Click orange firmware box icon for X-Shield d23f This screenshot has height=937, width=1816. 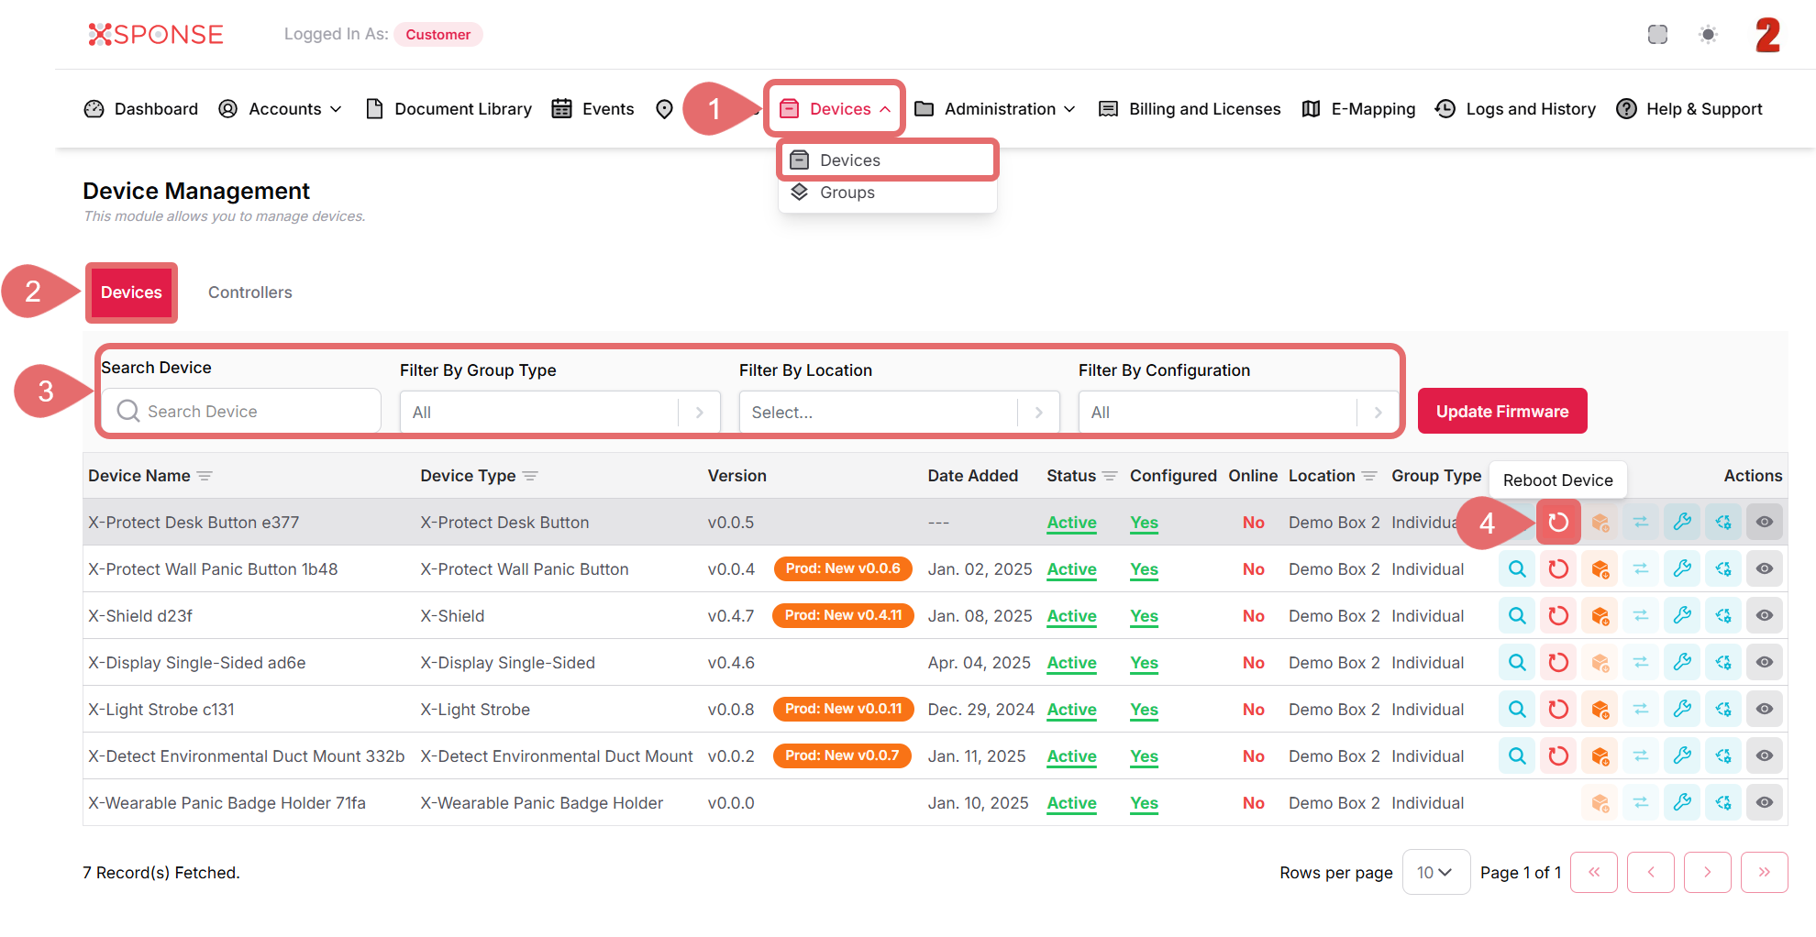1600,616
